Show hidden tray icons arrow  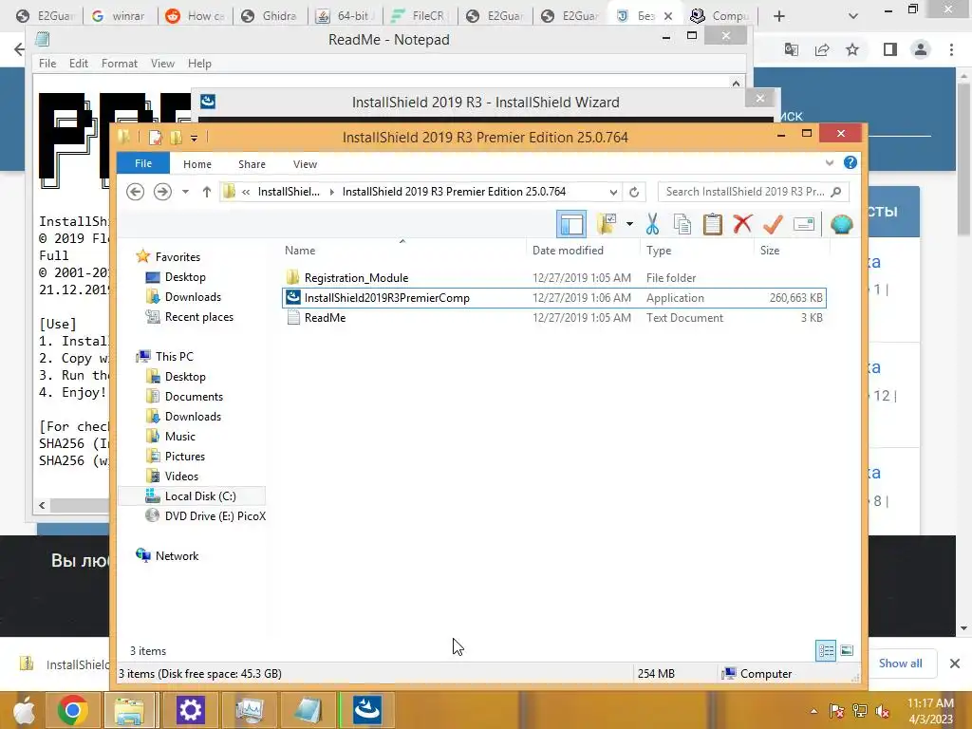point(813,711)
